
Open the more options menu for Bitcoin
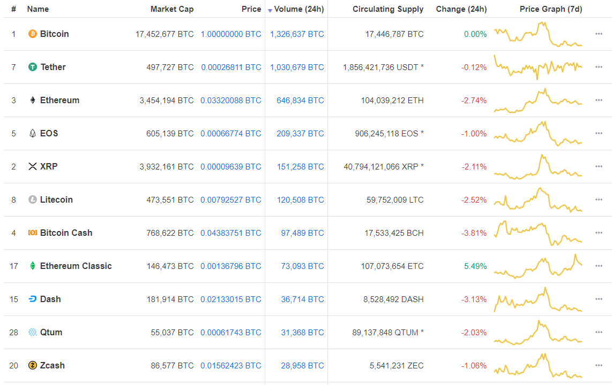tap(599, 34)
